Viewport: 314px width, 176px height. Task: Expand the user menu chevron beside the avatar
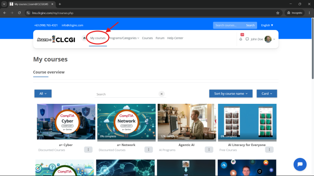(x=274, y=39)
